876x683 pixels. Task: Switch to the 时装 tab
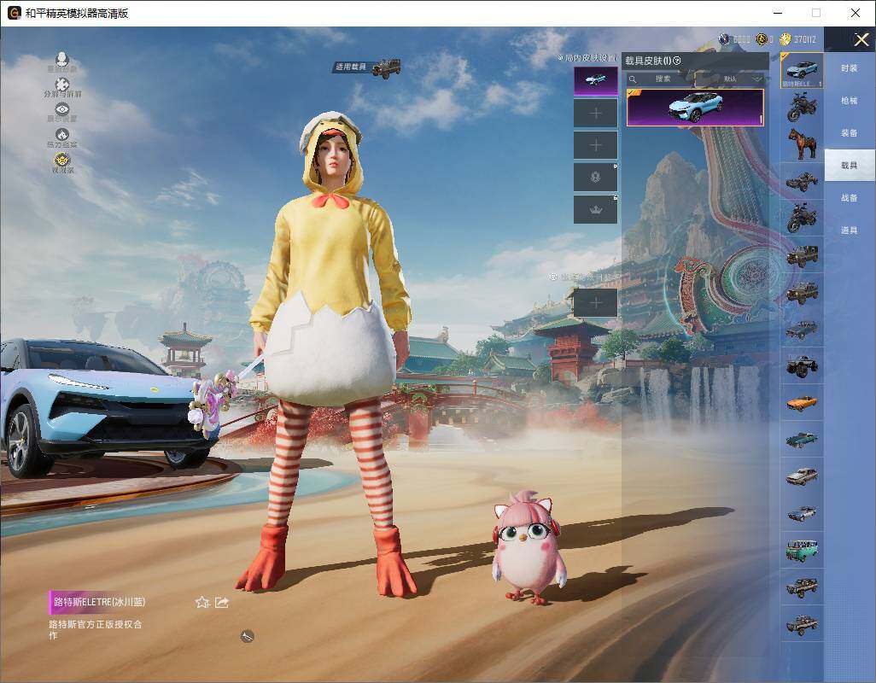(849, 68)
